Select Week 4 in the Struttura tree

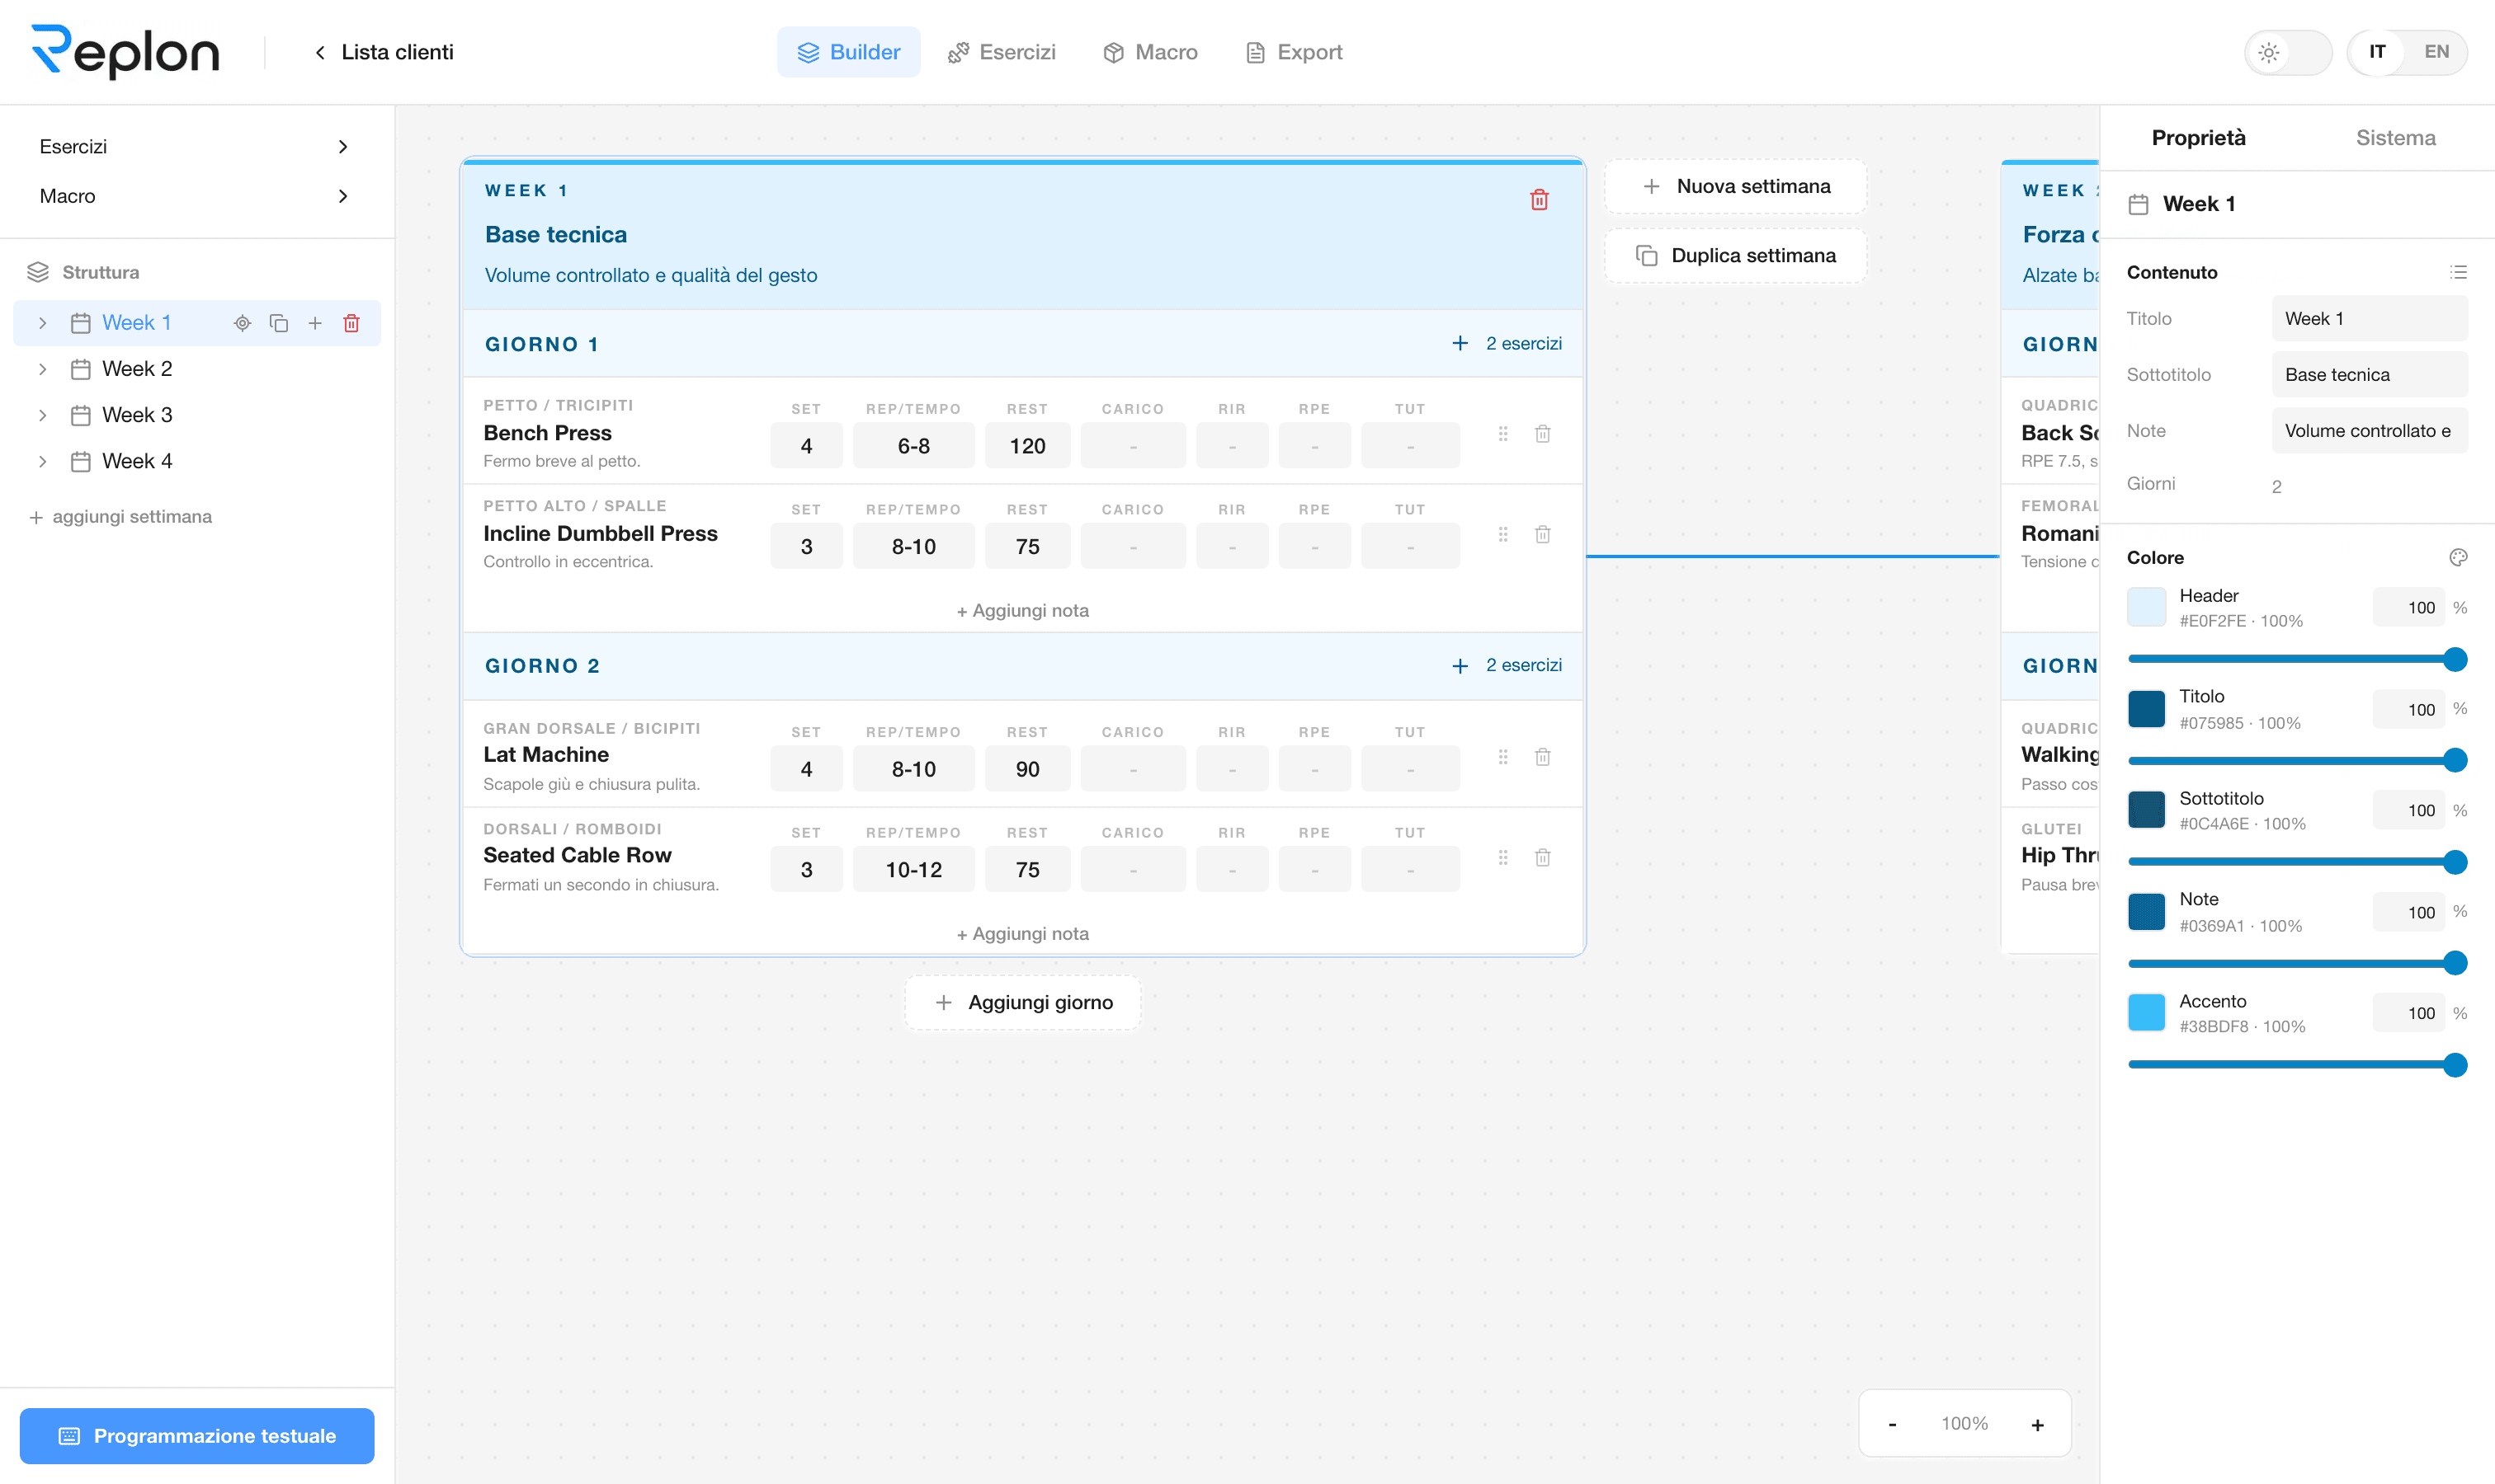tap(136, 461)
